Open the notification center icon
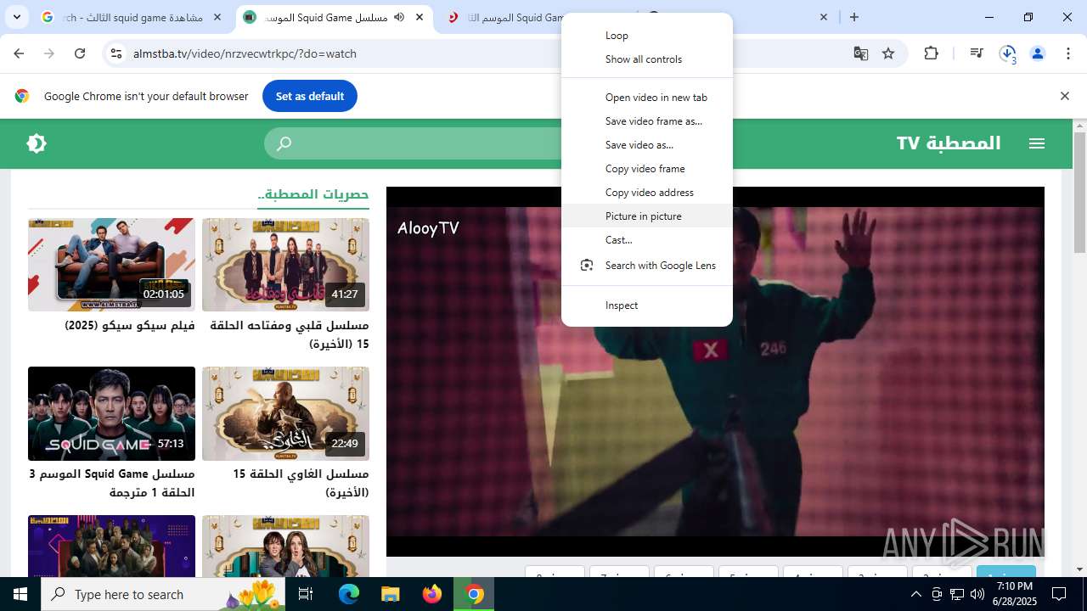Image resolution: width=1087 pixels, height=611 pixels. tap(1059, 594)
